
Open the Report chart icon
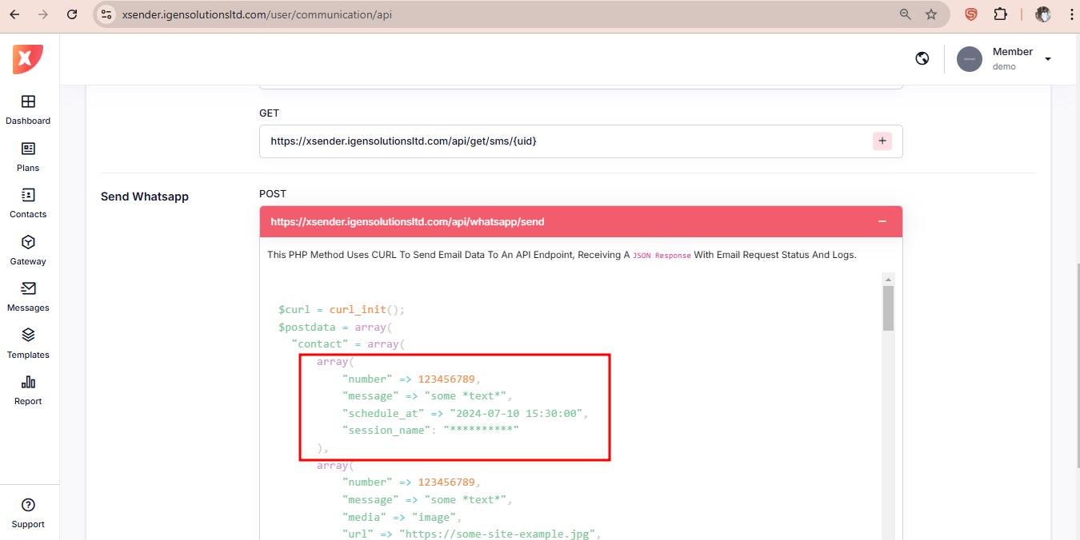pyautogui.click(x=28, y=383)
